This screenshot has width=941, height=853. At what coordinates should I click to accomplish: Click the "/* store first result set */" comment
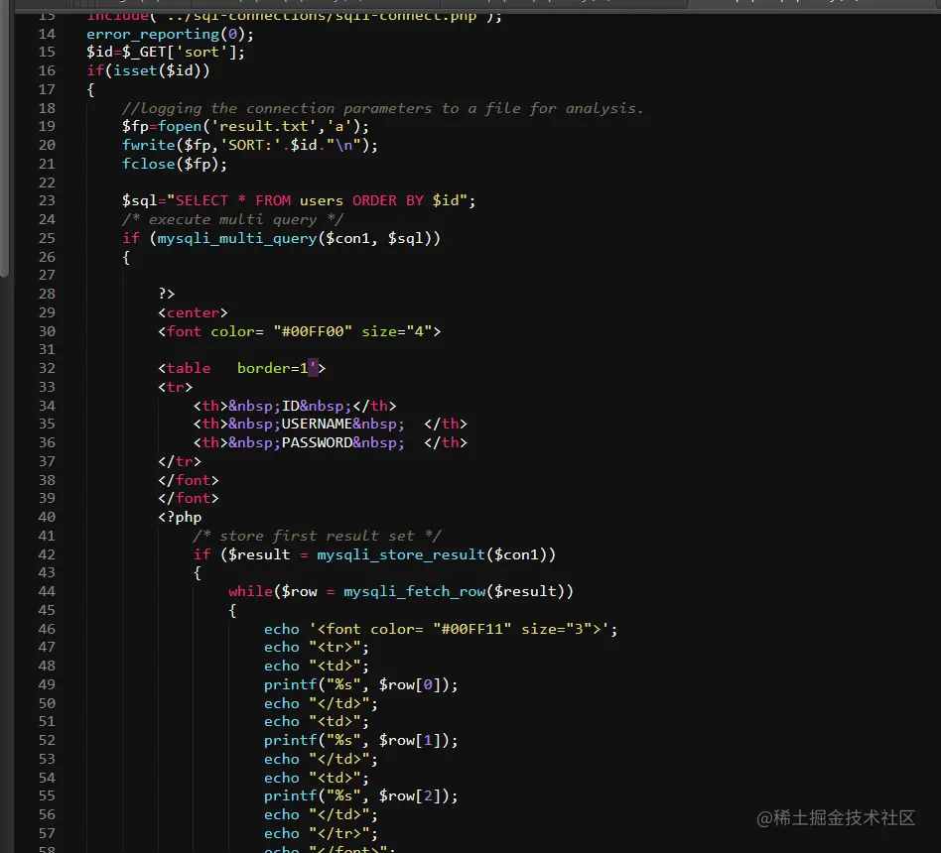pyautogui.click(x=317, y=536)
